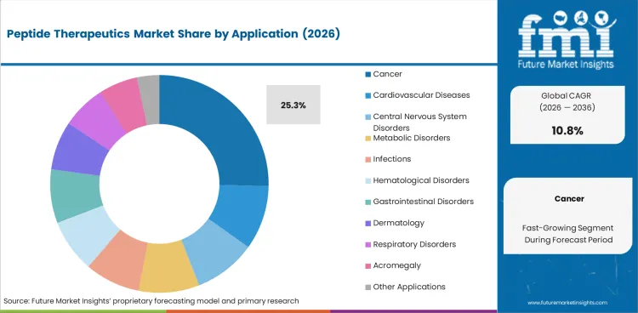Click the Dermatology legend color swatch
Image resolution: width=638 pixels, height=313 pixels.
pyautogui.click(x=367, y=223)
